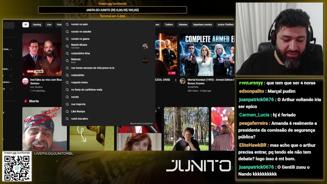
Task: Select the 'naruto vs gaara' search suggestion
Action: [108, 39]
